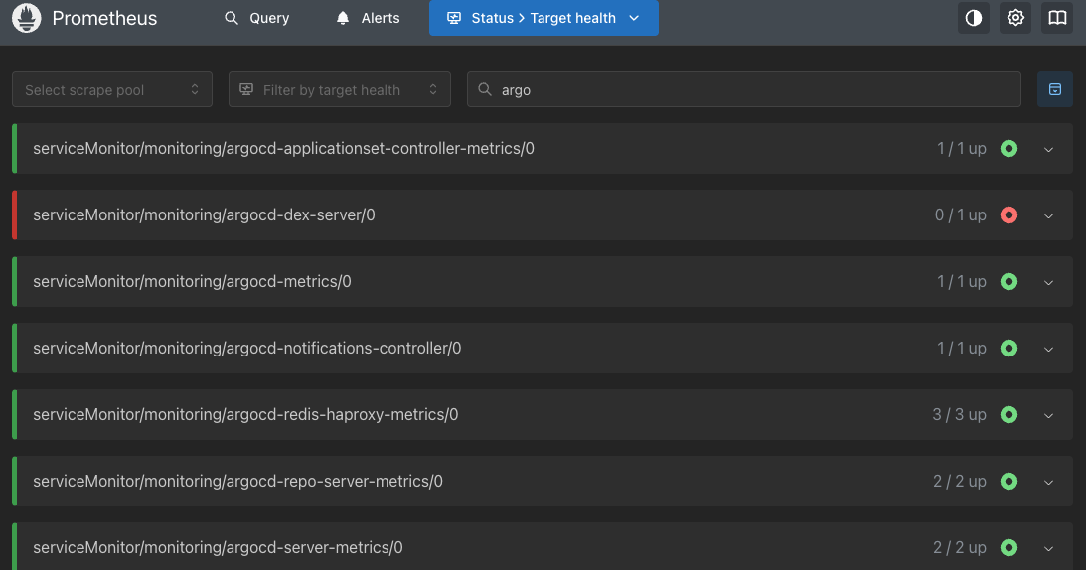
Task: Open the Status > Target health menu
Action: pos(543,18)
